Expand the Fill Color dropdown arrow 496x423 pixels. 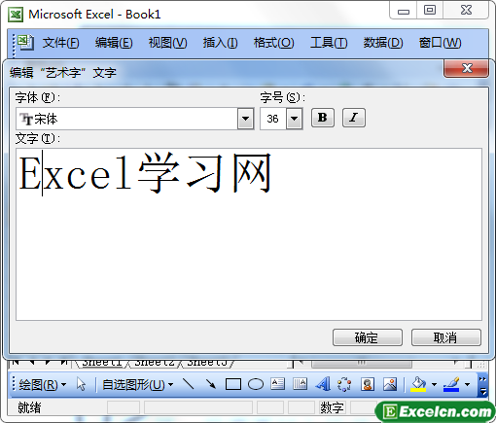pyautogui.click(x=434, y=385)
